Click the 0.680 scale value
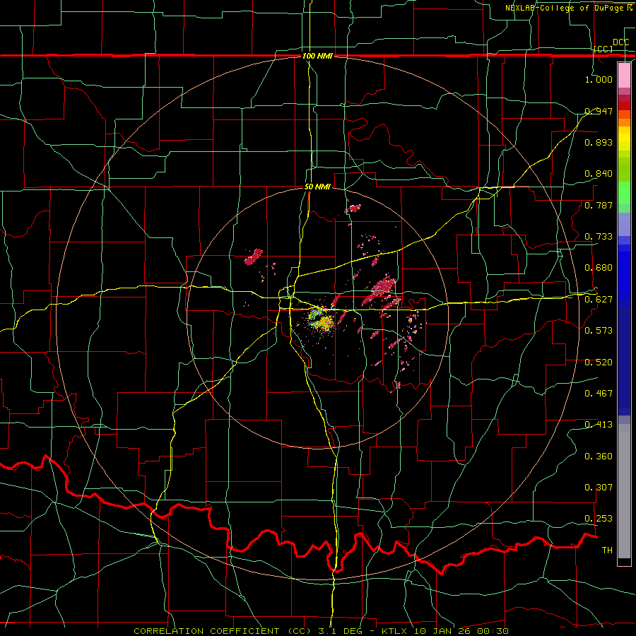Viewport: 636px width, 636px height. click(599, 268)
